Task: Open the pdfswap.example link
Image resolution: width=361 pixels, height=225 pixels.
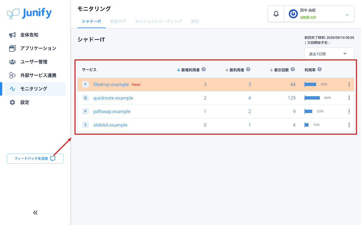Action: pos(112,111)
